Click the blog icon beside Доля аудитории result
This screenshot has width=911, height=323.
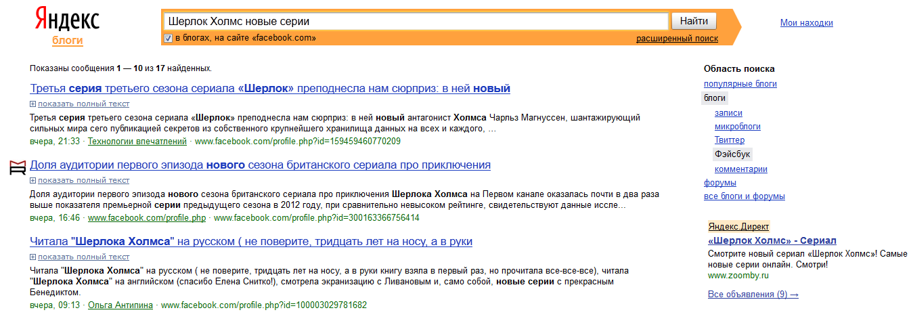18,167
